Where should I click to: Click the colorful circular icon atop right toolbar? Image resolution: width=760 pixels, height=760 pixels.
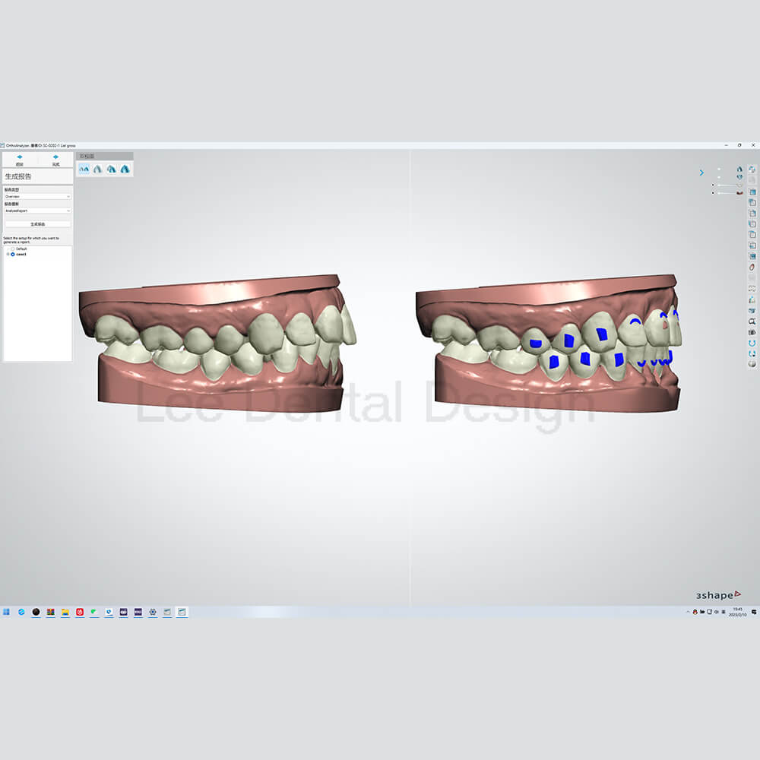(752, 169)
